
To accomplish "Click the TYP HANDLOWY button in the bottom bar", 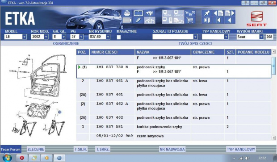I will click(x=241, y=150).
